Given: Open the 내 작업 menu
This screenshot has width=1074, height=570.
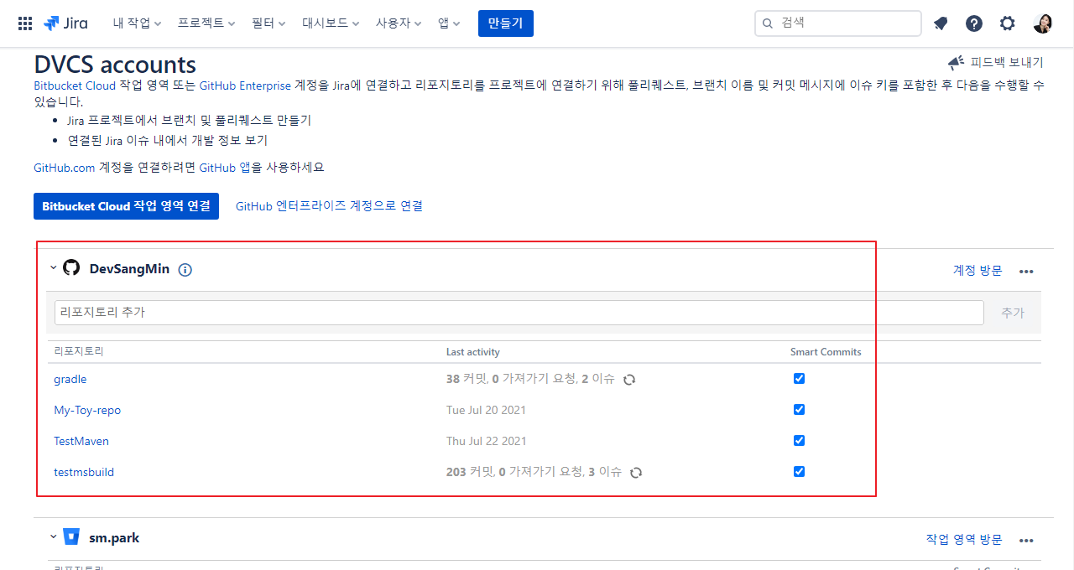Looking at the screenshot, I should [137, 23].
